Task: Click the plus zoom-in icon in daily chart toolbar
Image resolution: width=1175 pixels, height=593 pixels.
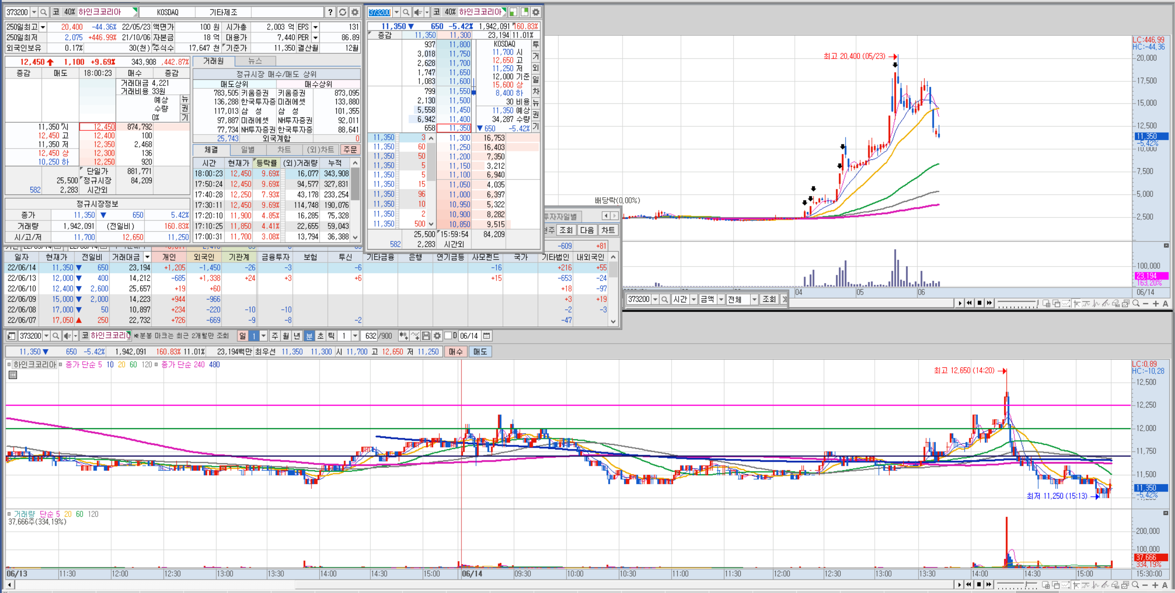Action: pos(1155,303)
